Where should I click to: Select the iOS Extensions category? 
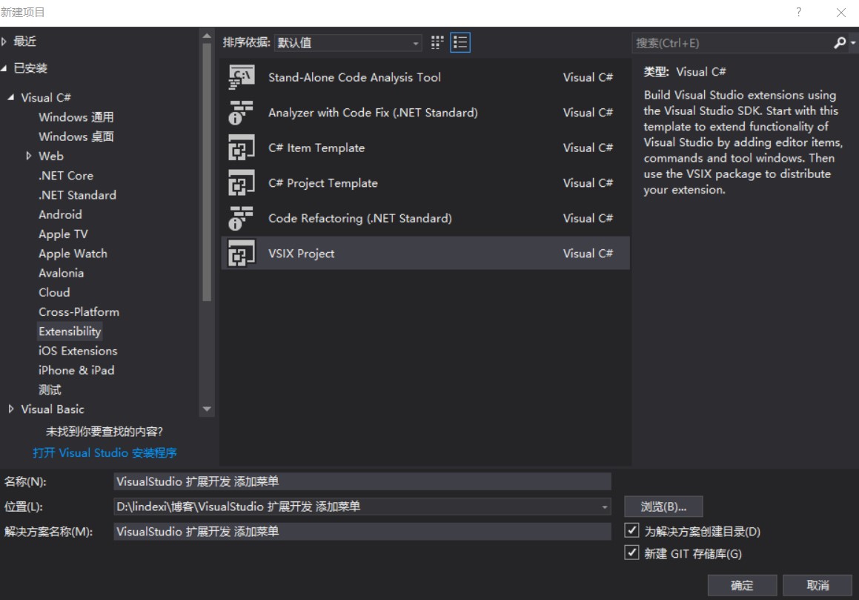pyautogui.click(x=78, y=351)
